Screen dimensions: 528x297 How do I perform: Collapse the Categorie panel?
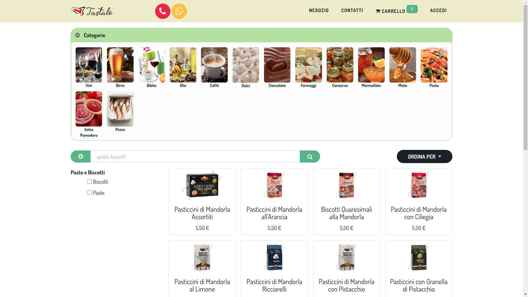click(78, 35)
